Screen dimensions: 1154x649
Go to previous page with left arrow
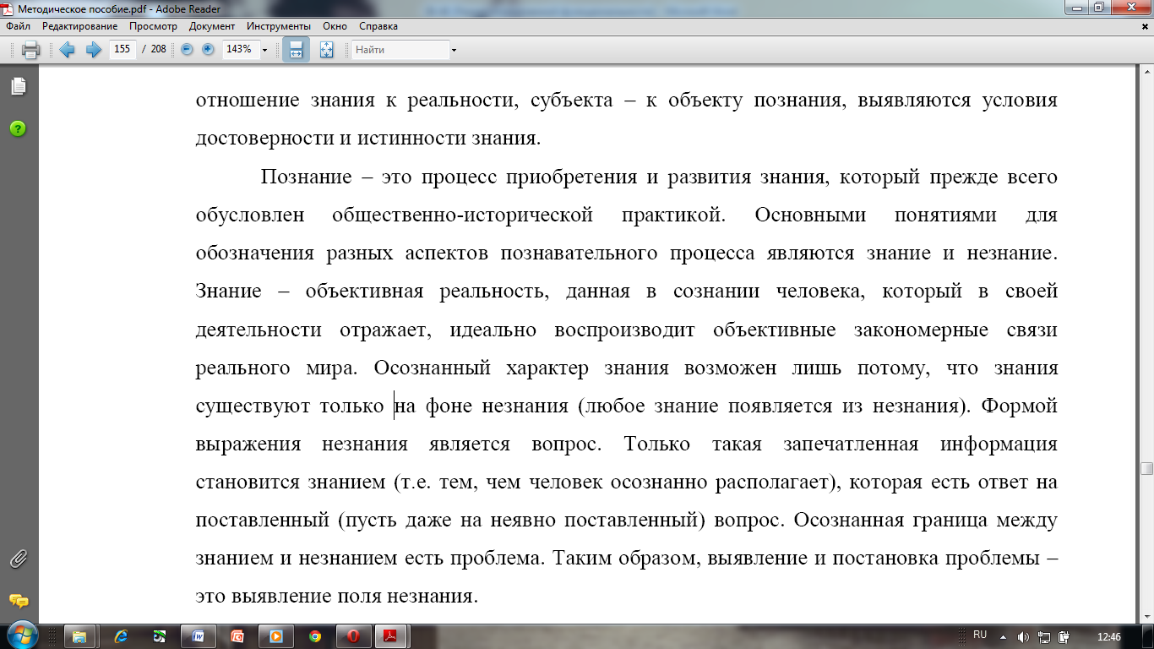[x=68, y=50]
